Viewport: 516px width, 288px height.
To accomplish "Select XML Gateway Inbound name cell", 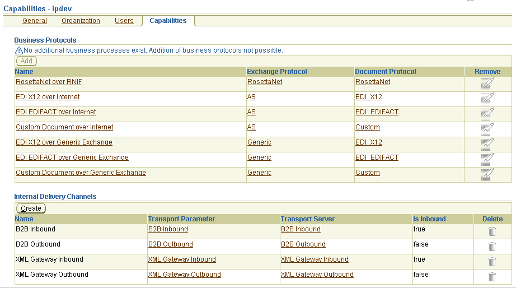I will [81, 262].
